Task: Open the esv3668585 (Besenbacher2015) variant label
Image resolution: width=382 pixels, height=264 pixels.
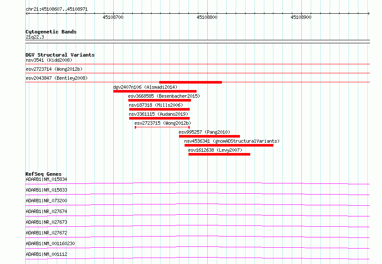Action: pos(164,96)
